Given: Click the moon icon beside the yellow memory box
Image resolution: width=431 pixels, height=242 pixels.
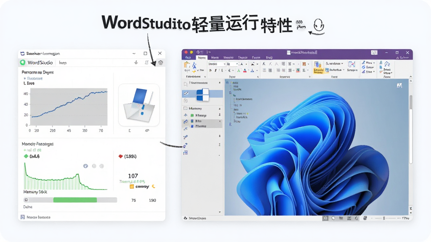Looking at the screenshot, I should click(x=154, y=186).
